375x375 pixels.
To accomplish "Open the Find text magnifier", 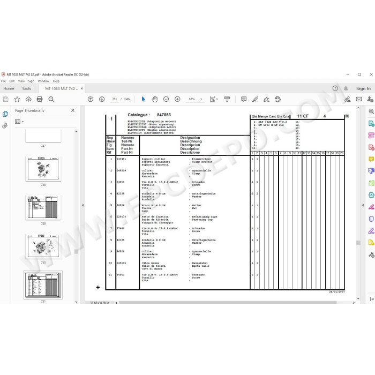I will point(51,99).
